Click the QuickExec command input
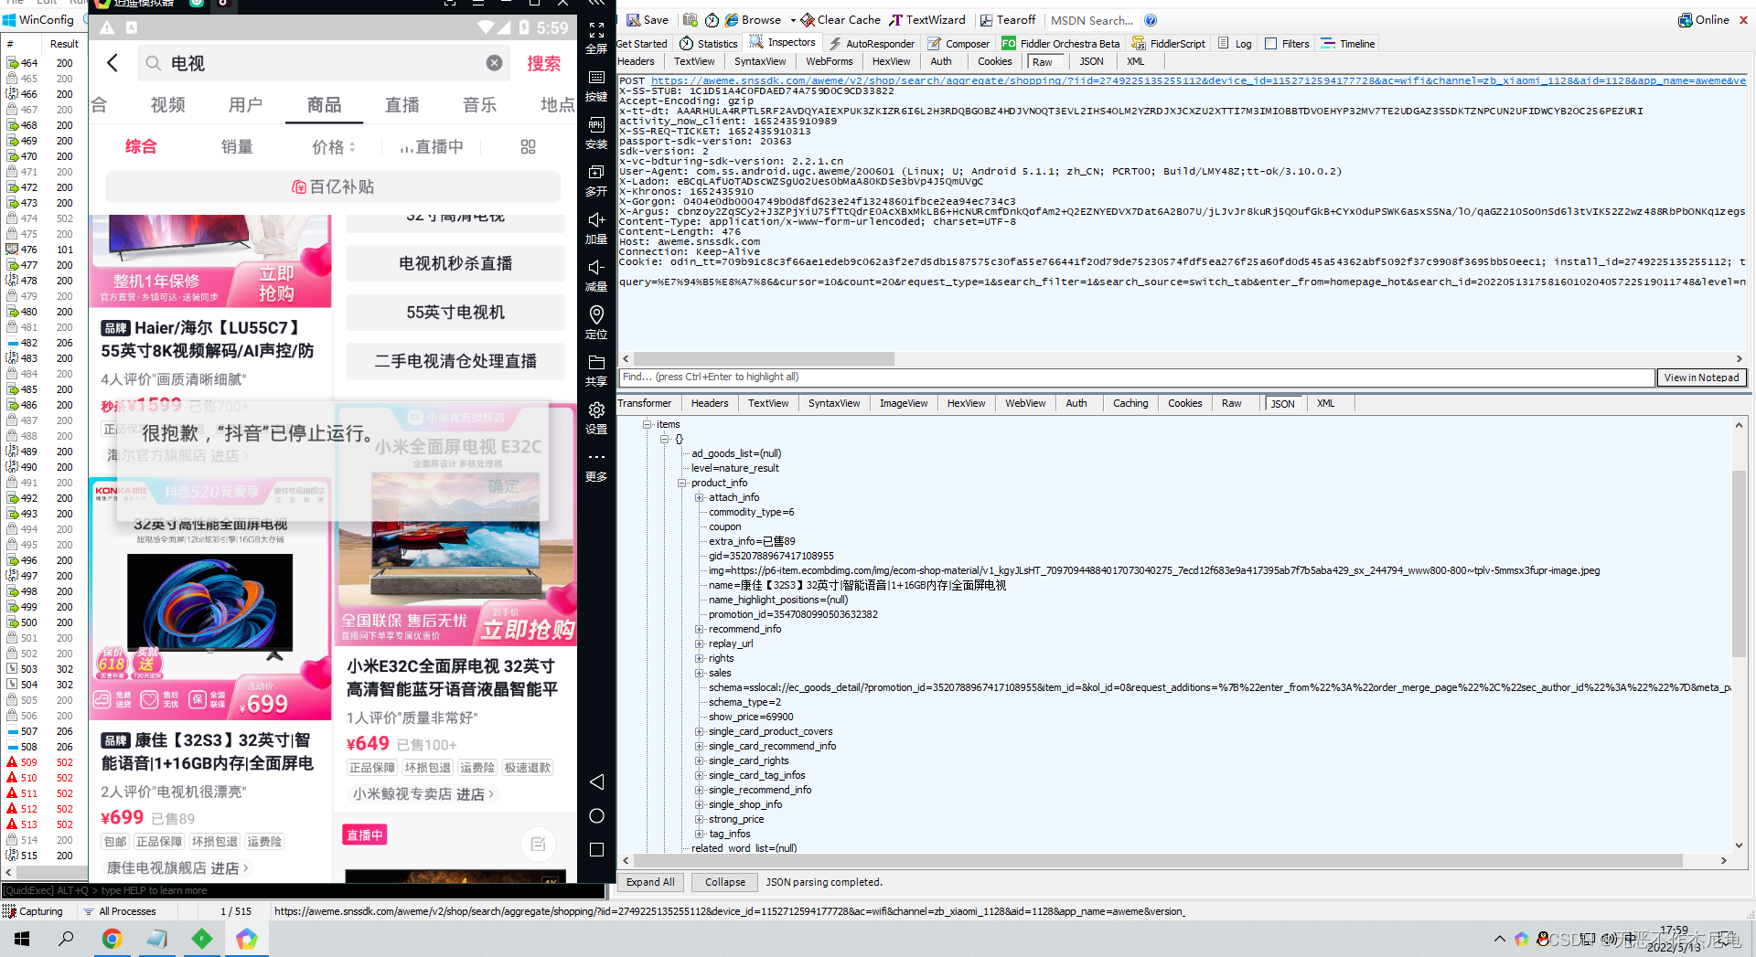The height and width of the screenshot is (957, 1756). click(303, 890)
